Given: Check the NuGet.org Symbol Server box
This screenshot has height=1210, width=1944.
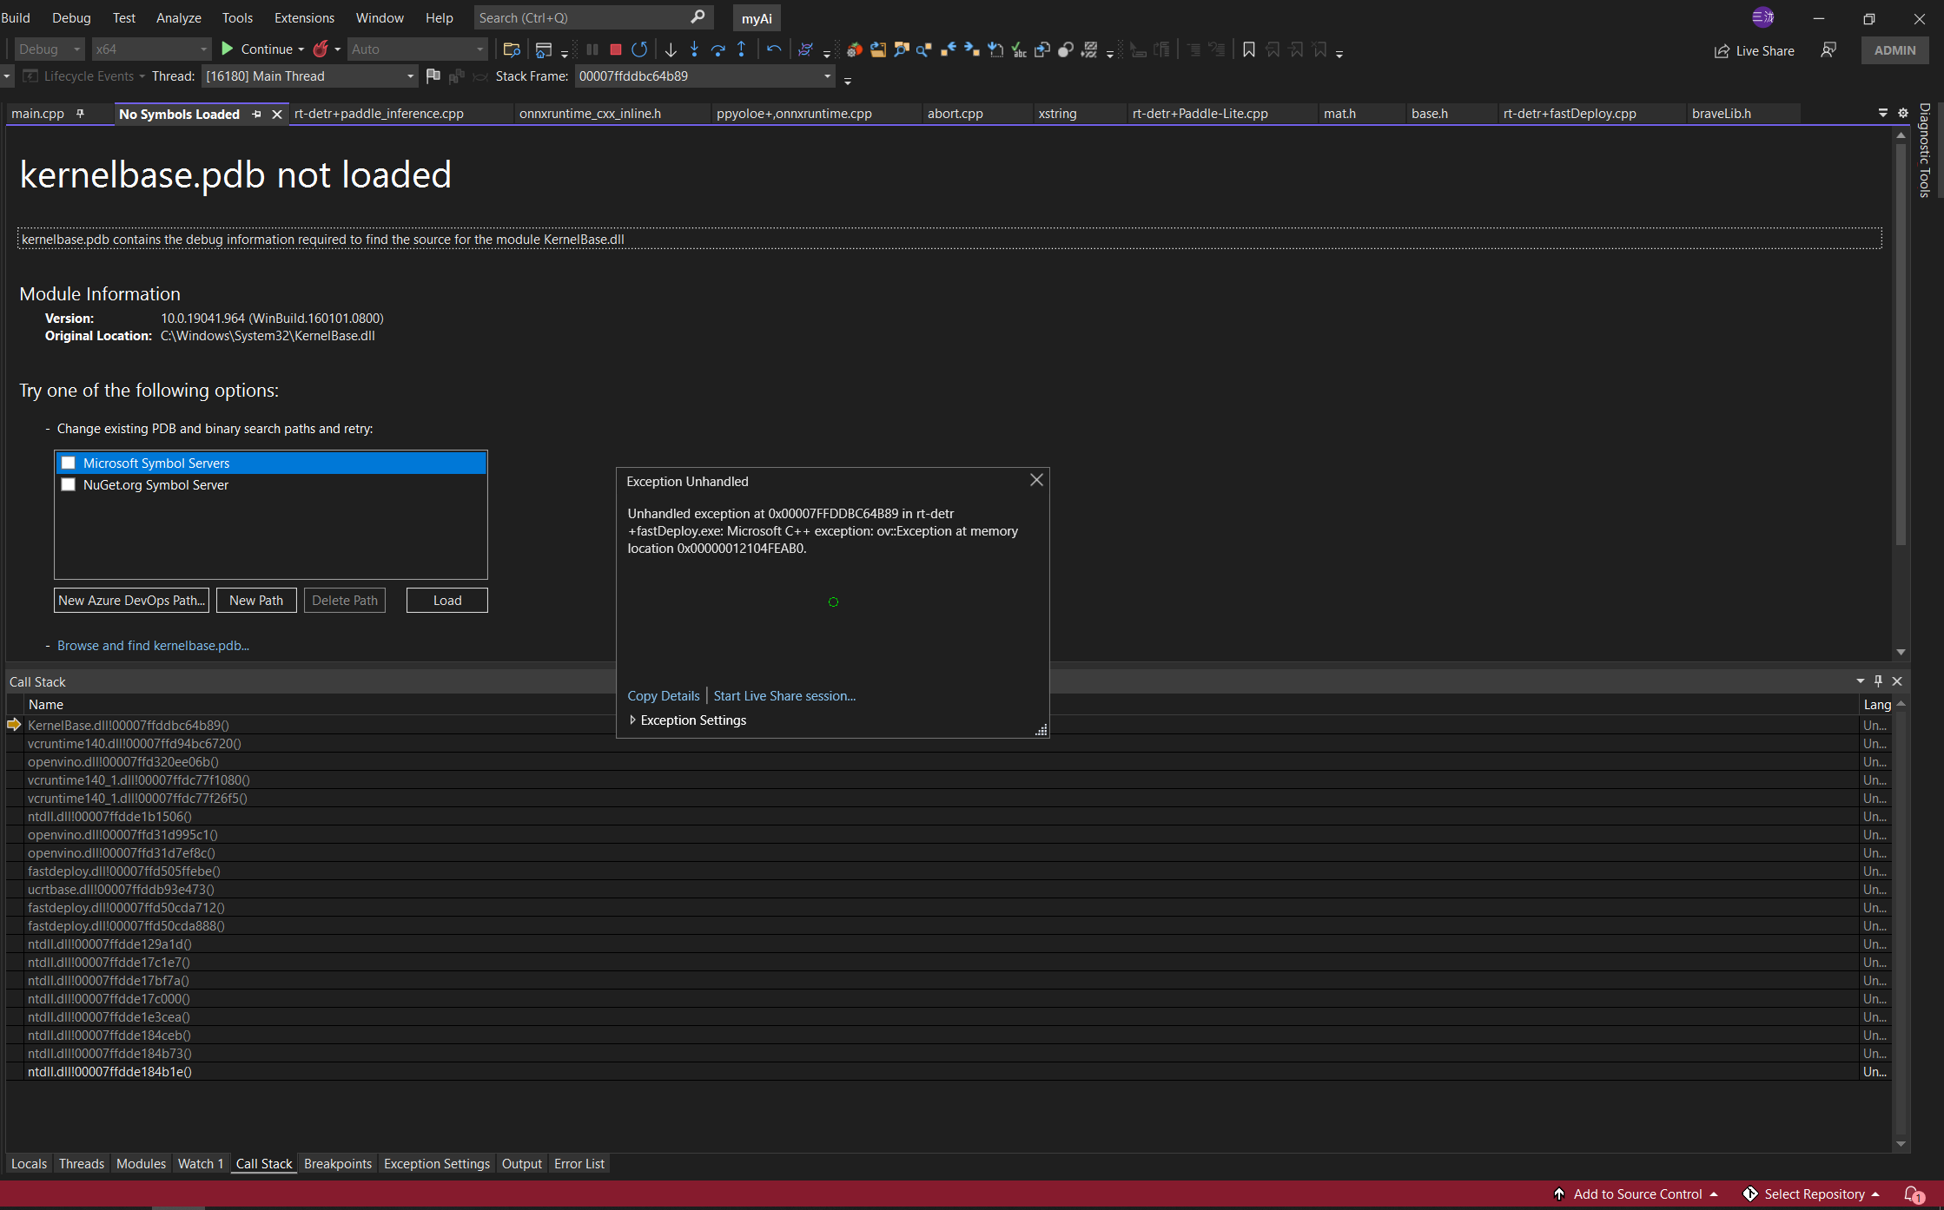Looking at the screenshot, I should click(69, 485).
